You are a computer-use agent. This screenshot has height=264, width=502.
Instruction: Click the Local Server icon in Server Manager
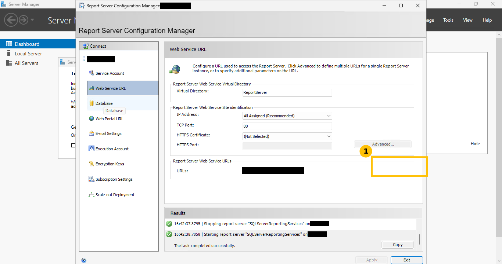pyautogui.click(x=9, y=54)
